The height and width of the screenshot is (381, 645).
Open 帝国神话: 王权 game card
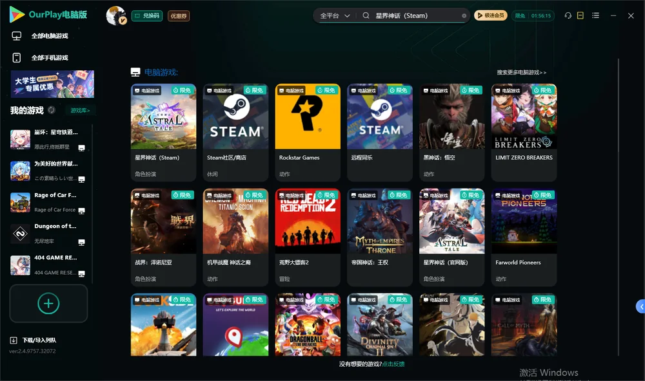(x=380, y=237)
